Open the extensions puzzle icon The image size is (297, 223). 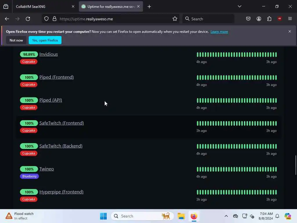point(269,19)
